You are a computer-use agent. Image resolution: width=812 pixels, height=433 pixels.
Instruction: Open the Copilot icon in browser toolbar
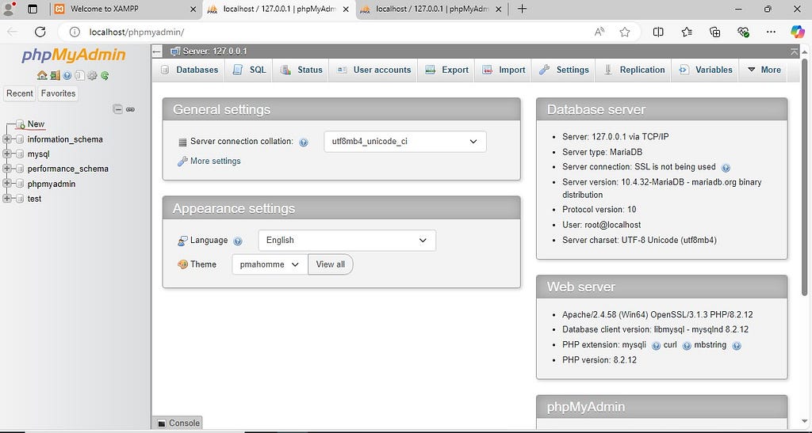(x=798, y=32)
